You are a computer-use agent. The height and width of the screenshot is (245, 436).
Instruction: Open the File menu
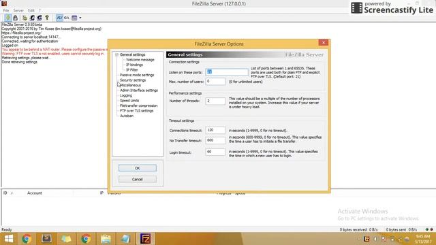point(6,11)
